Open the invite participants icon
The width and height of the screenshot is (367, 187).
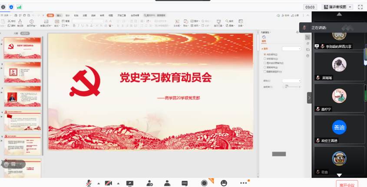(x=149, y=183)
